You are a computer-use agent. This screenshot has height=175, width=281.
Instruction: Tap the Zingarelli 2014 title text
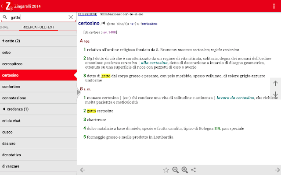27,6
